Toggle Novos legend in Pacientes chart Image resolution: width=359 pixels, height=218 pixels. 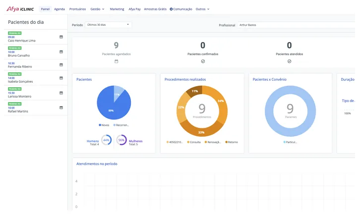[x=104, y=125]
